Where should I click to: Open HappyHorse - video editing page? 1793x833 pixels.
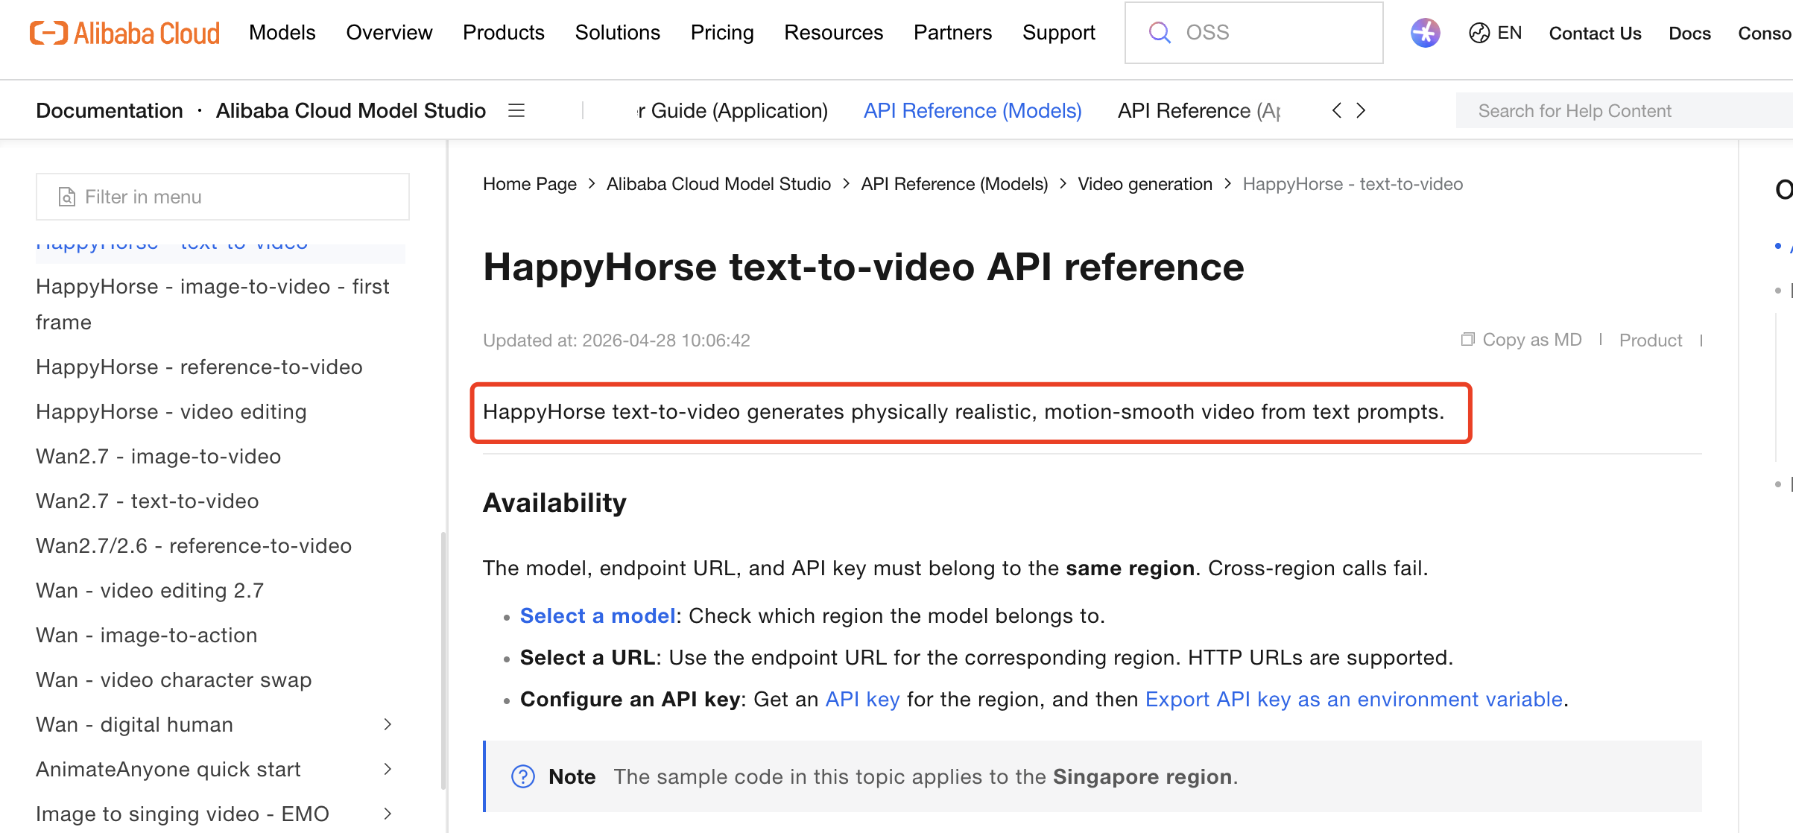coord(171,411)
